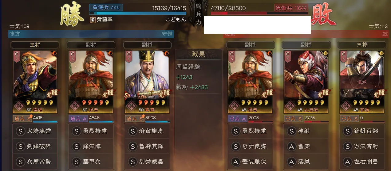Open the 甘寧 general portrait
The image size is (391, 171).
pos(362,82)
